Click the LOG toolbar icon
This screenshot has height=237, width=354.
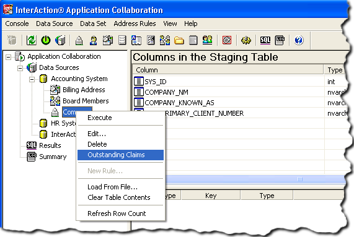tap(280, 41)
